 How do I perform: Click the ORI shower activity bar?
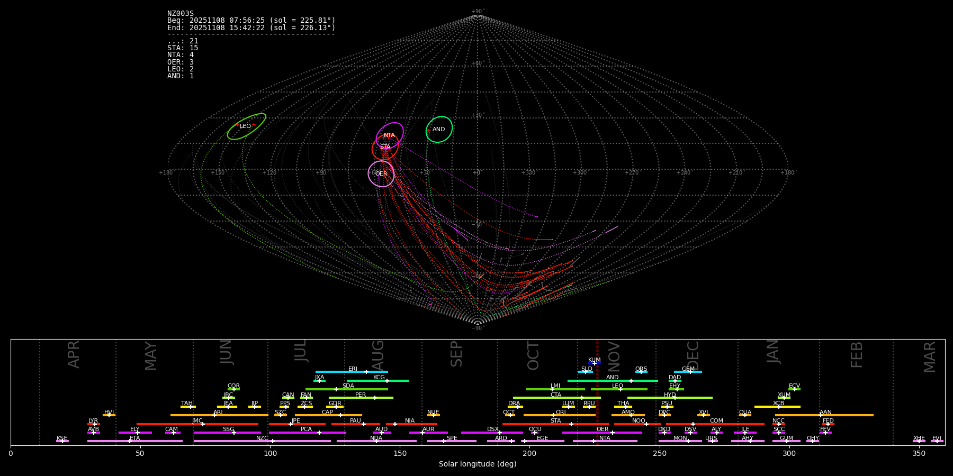tap(559, 415)
